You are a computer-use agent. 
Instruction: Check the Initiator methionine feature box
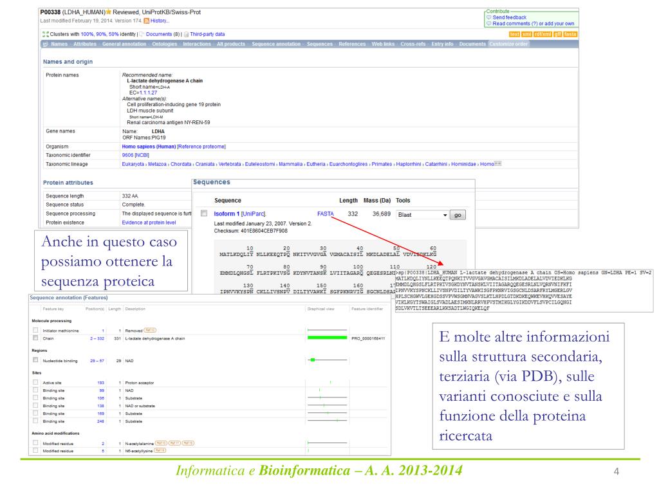click(x=35, y=330)
